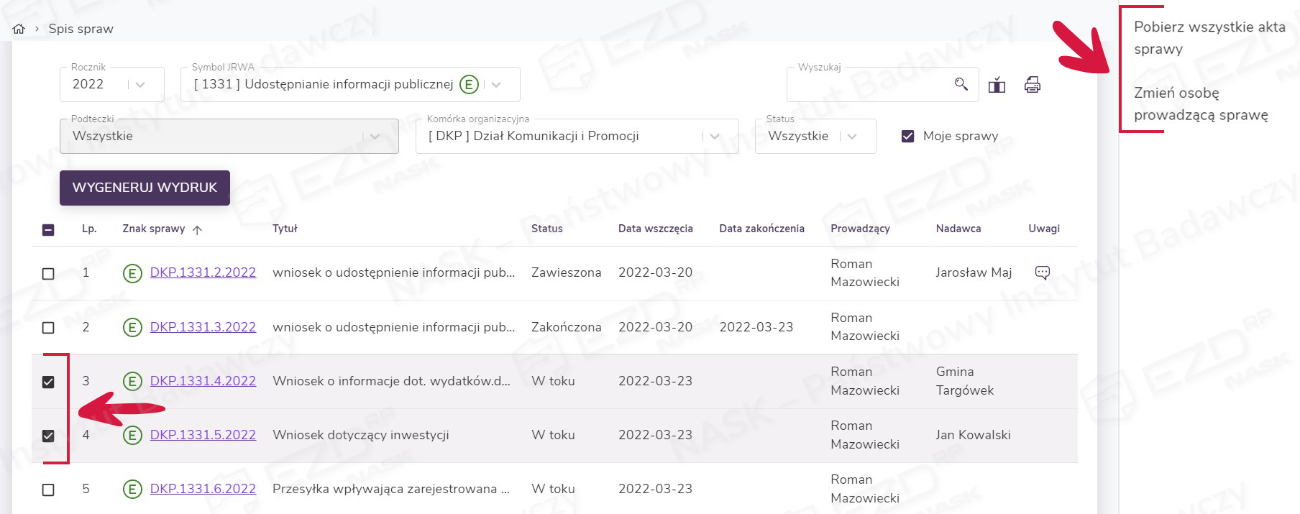Uncheck the checkbox for row 4

point(48,436)
